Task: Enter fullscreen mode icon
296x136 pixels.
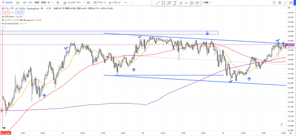Action: [x=285, y=3]
